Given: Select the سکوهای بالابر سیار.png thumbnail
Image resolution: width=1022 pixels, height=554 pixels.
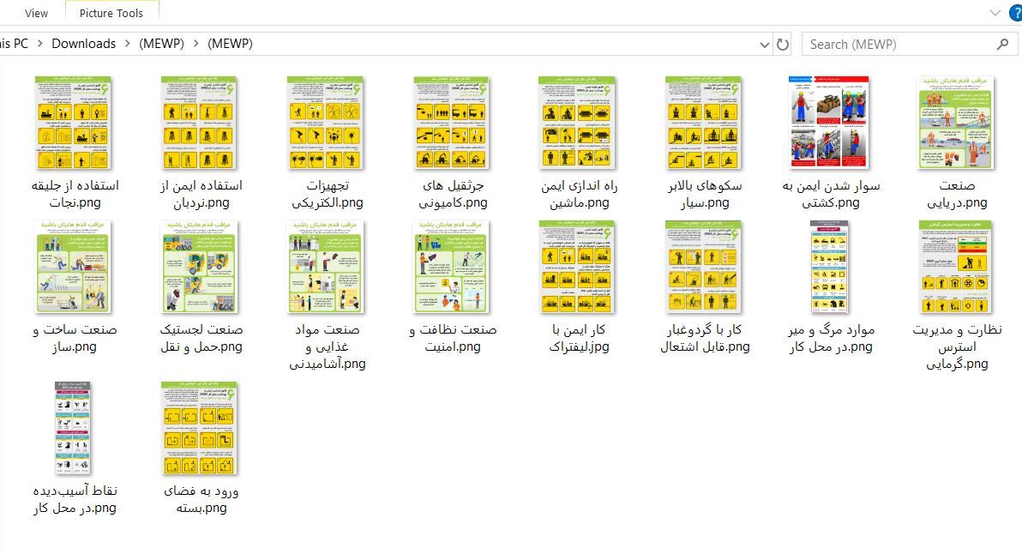Looking at the screenshot, I should [x=703, y=123].
